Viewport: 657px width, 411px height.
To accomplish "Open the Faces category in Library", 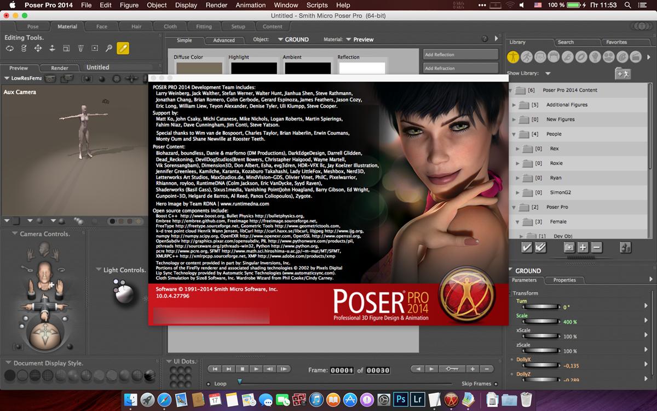I will pos(540,56).
